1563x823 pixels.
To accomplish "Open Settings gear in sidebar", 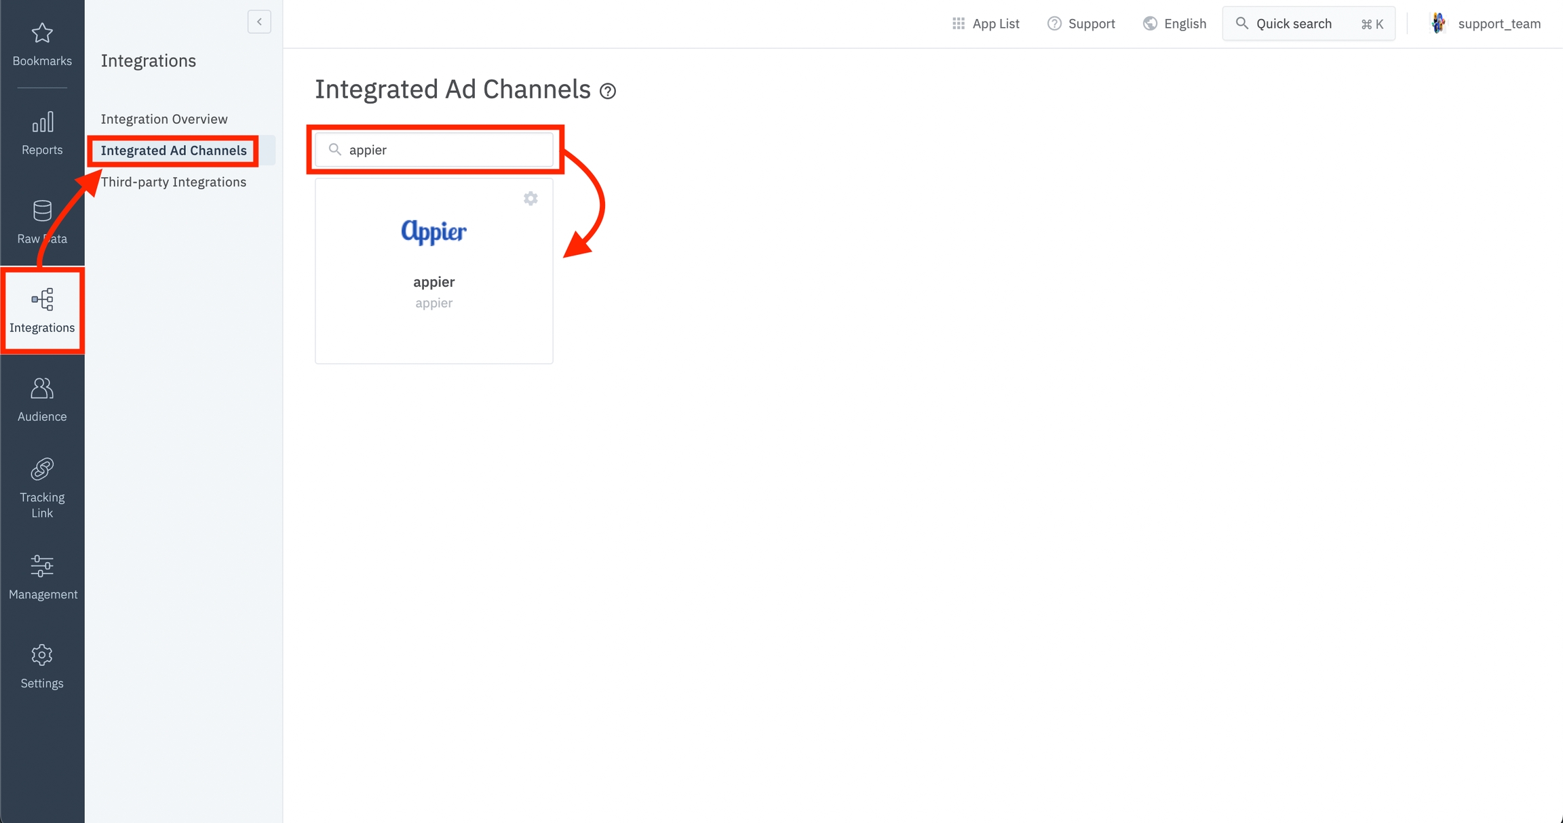I will [42, 656].
